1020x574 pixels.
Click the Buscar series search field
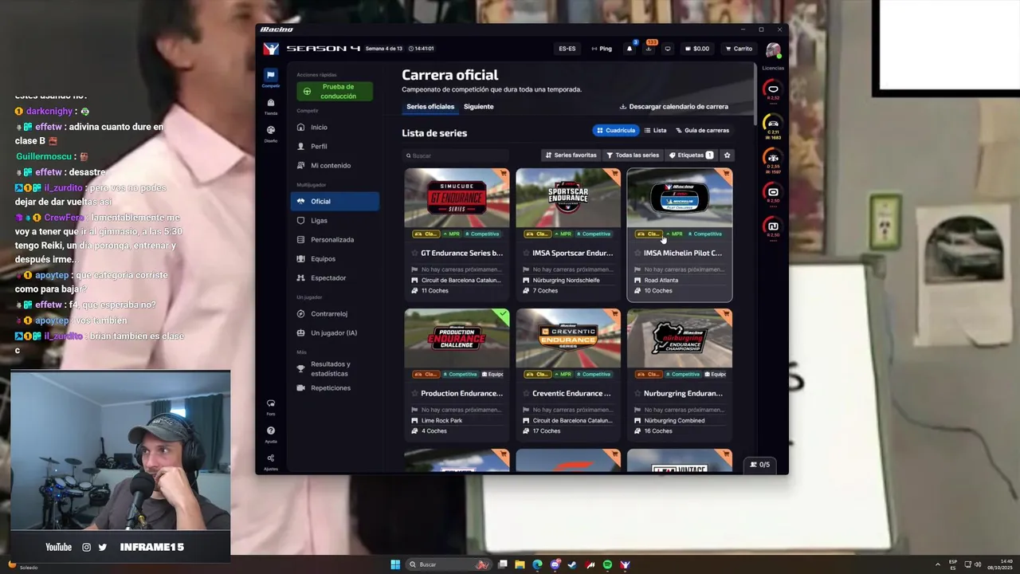(456, 155)
